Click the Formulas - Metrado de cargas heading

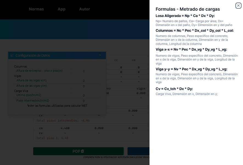click(x=188, y=9)
